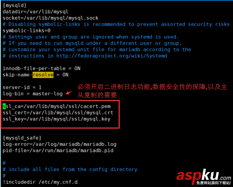Place cursor on server-id = 1 line
The height and width of the screenshot is (187, 233).
22,87
